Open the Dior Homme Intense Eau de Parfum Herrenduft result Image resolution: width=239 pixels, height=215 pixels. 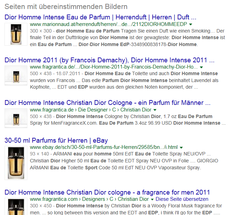(100, 17)
